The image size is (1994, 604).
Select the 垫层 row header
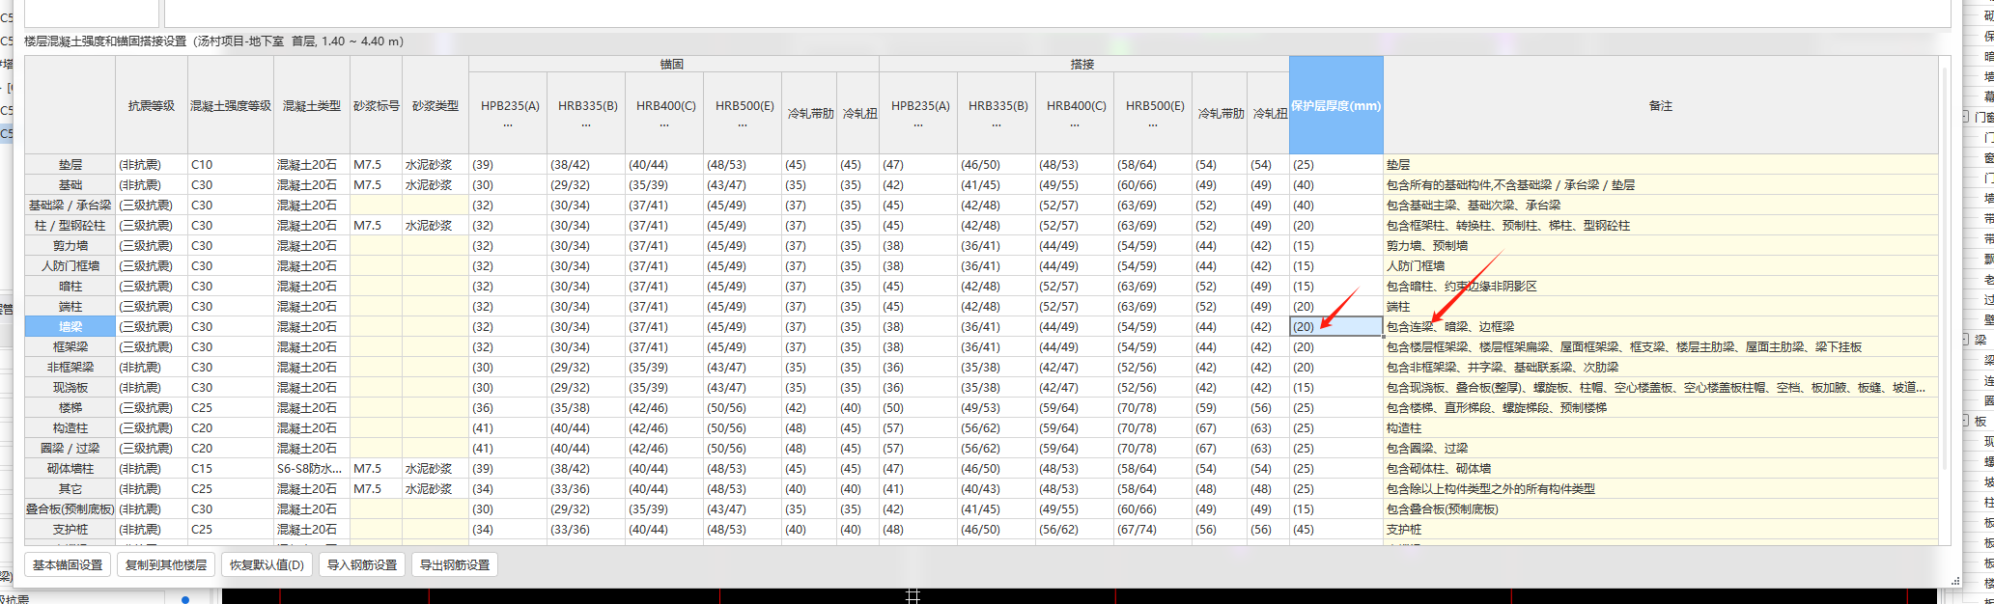pyautogui.click(x=70, y=165)
